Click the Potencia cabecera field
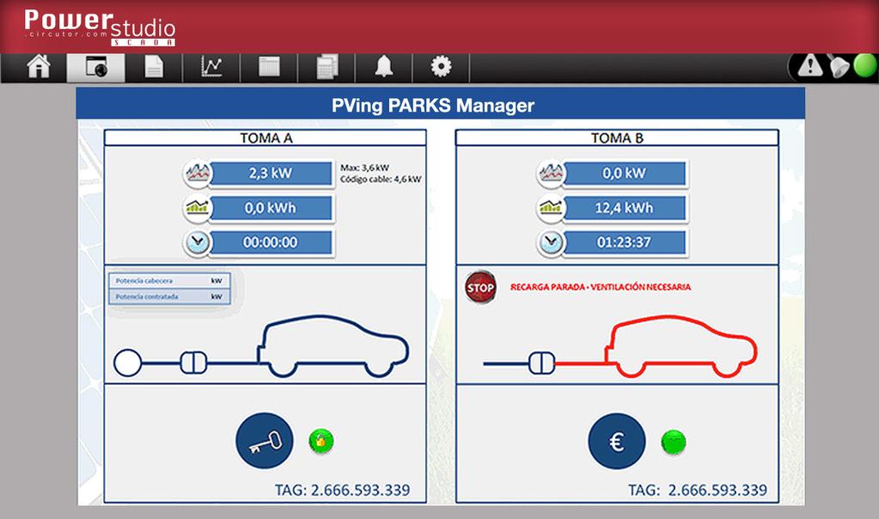The image size is (879, 519). pos(169,281)
